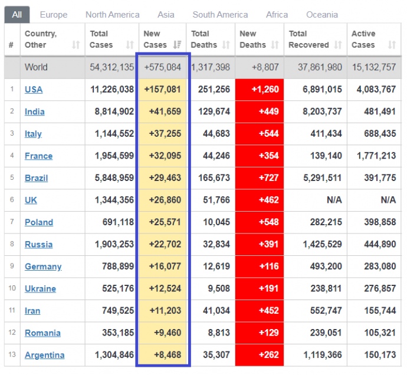Click Active Cases column sort icon

tap(392, 45)
